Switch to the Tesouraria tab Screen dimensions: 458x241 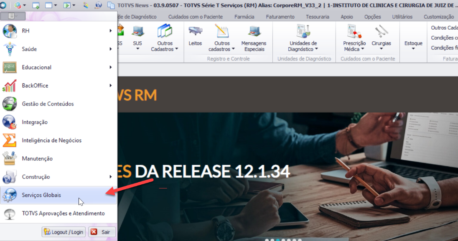click(318, 17)
